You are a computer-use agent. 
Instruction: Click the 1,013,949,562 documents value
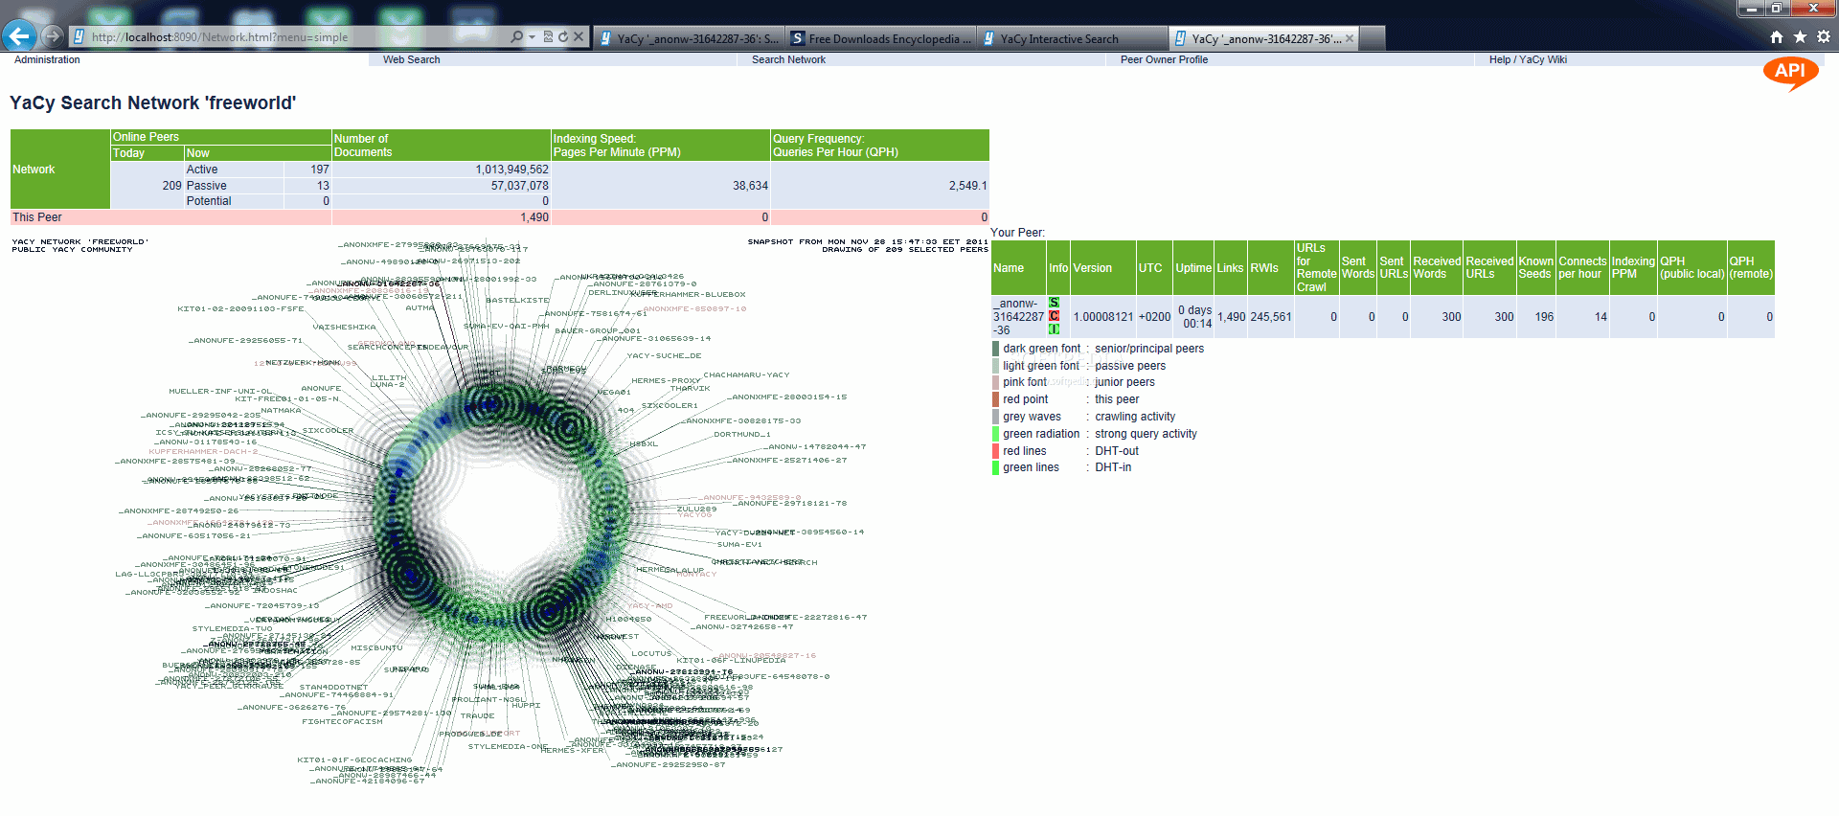click(x=512, y=170)
